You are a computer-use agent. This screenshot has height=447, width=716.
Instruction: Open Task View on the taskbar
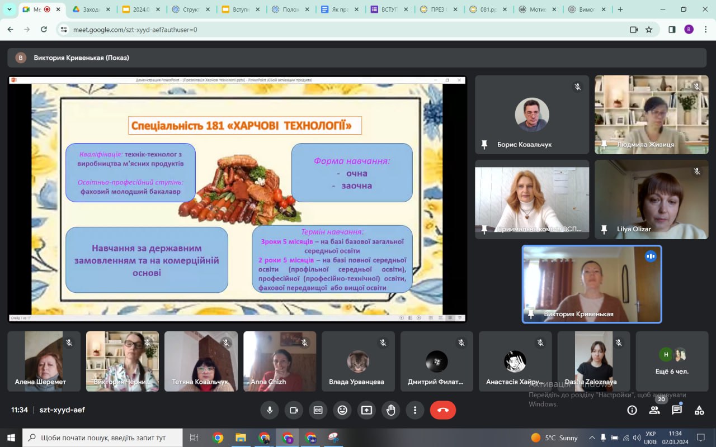[194, 438]
